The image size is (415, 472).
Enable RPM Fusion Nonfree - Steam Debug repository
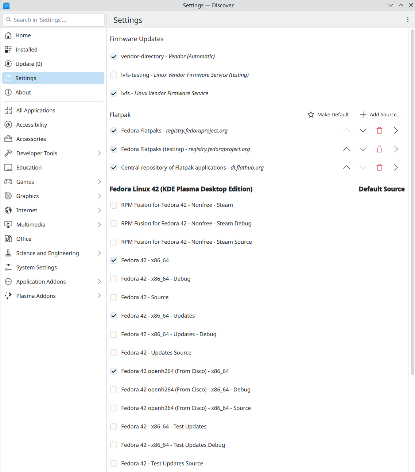[114, 224]
